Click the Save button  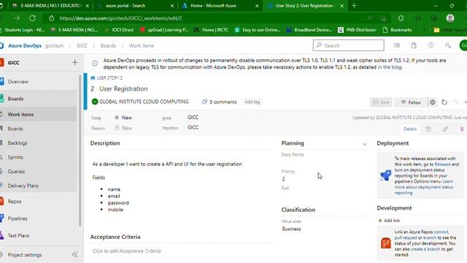[381, 102]
